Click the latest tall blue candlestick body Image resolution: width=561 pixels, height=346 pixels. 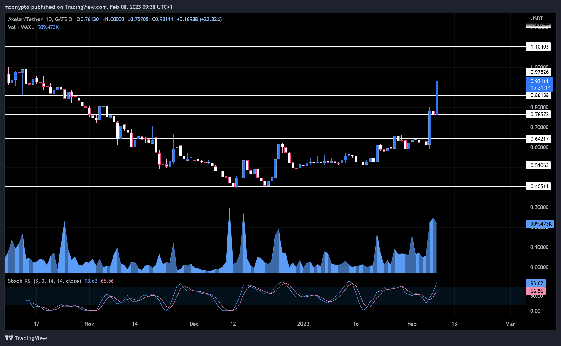click(x=437, y=98)
